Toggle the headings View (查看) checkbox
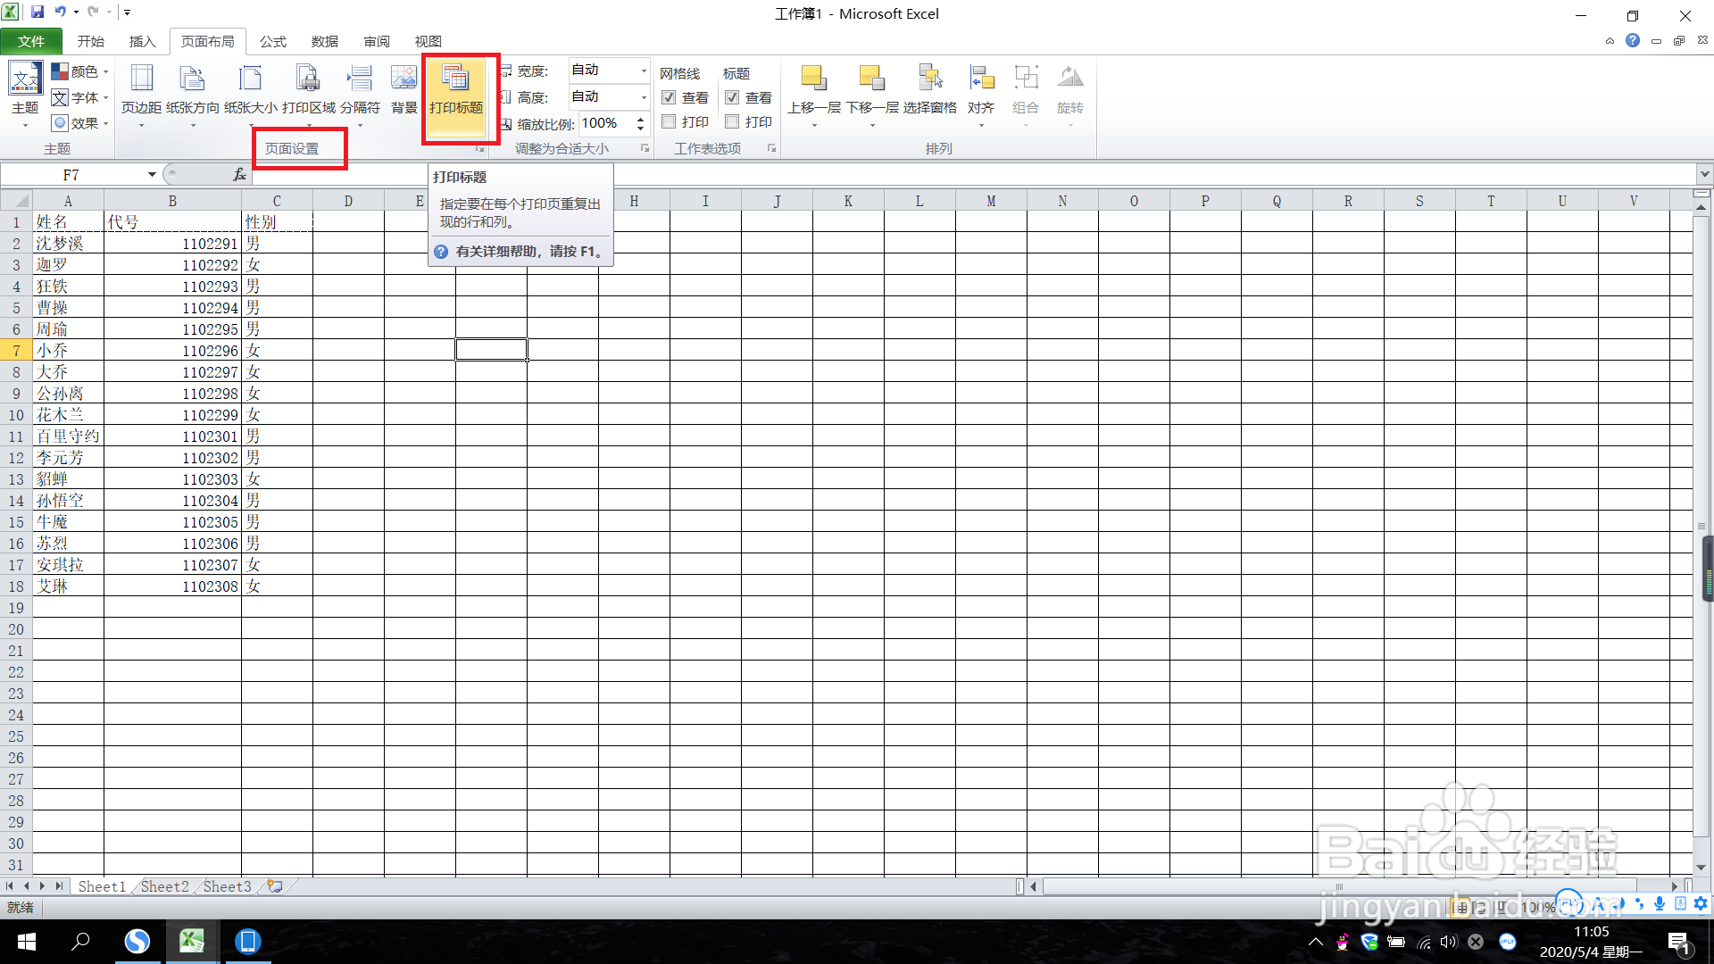Image resolution: width=1714 pixels, height=964 pixels. pos(732,97)
